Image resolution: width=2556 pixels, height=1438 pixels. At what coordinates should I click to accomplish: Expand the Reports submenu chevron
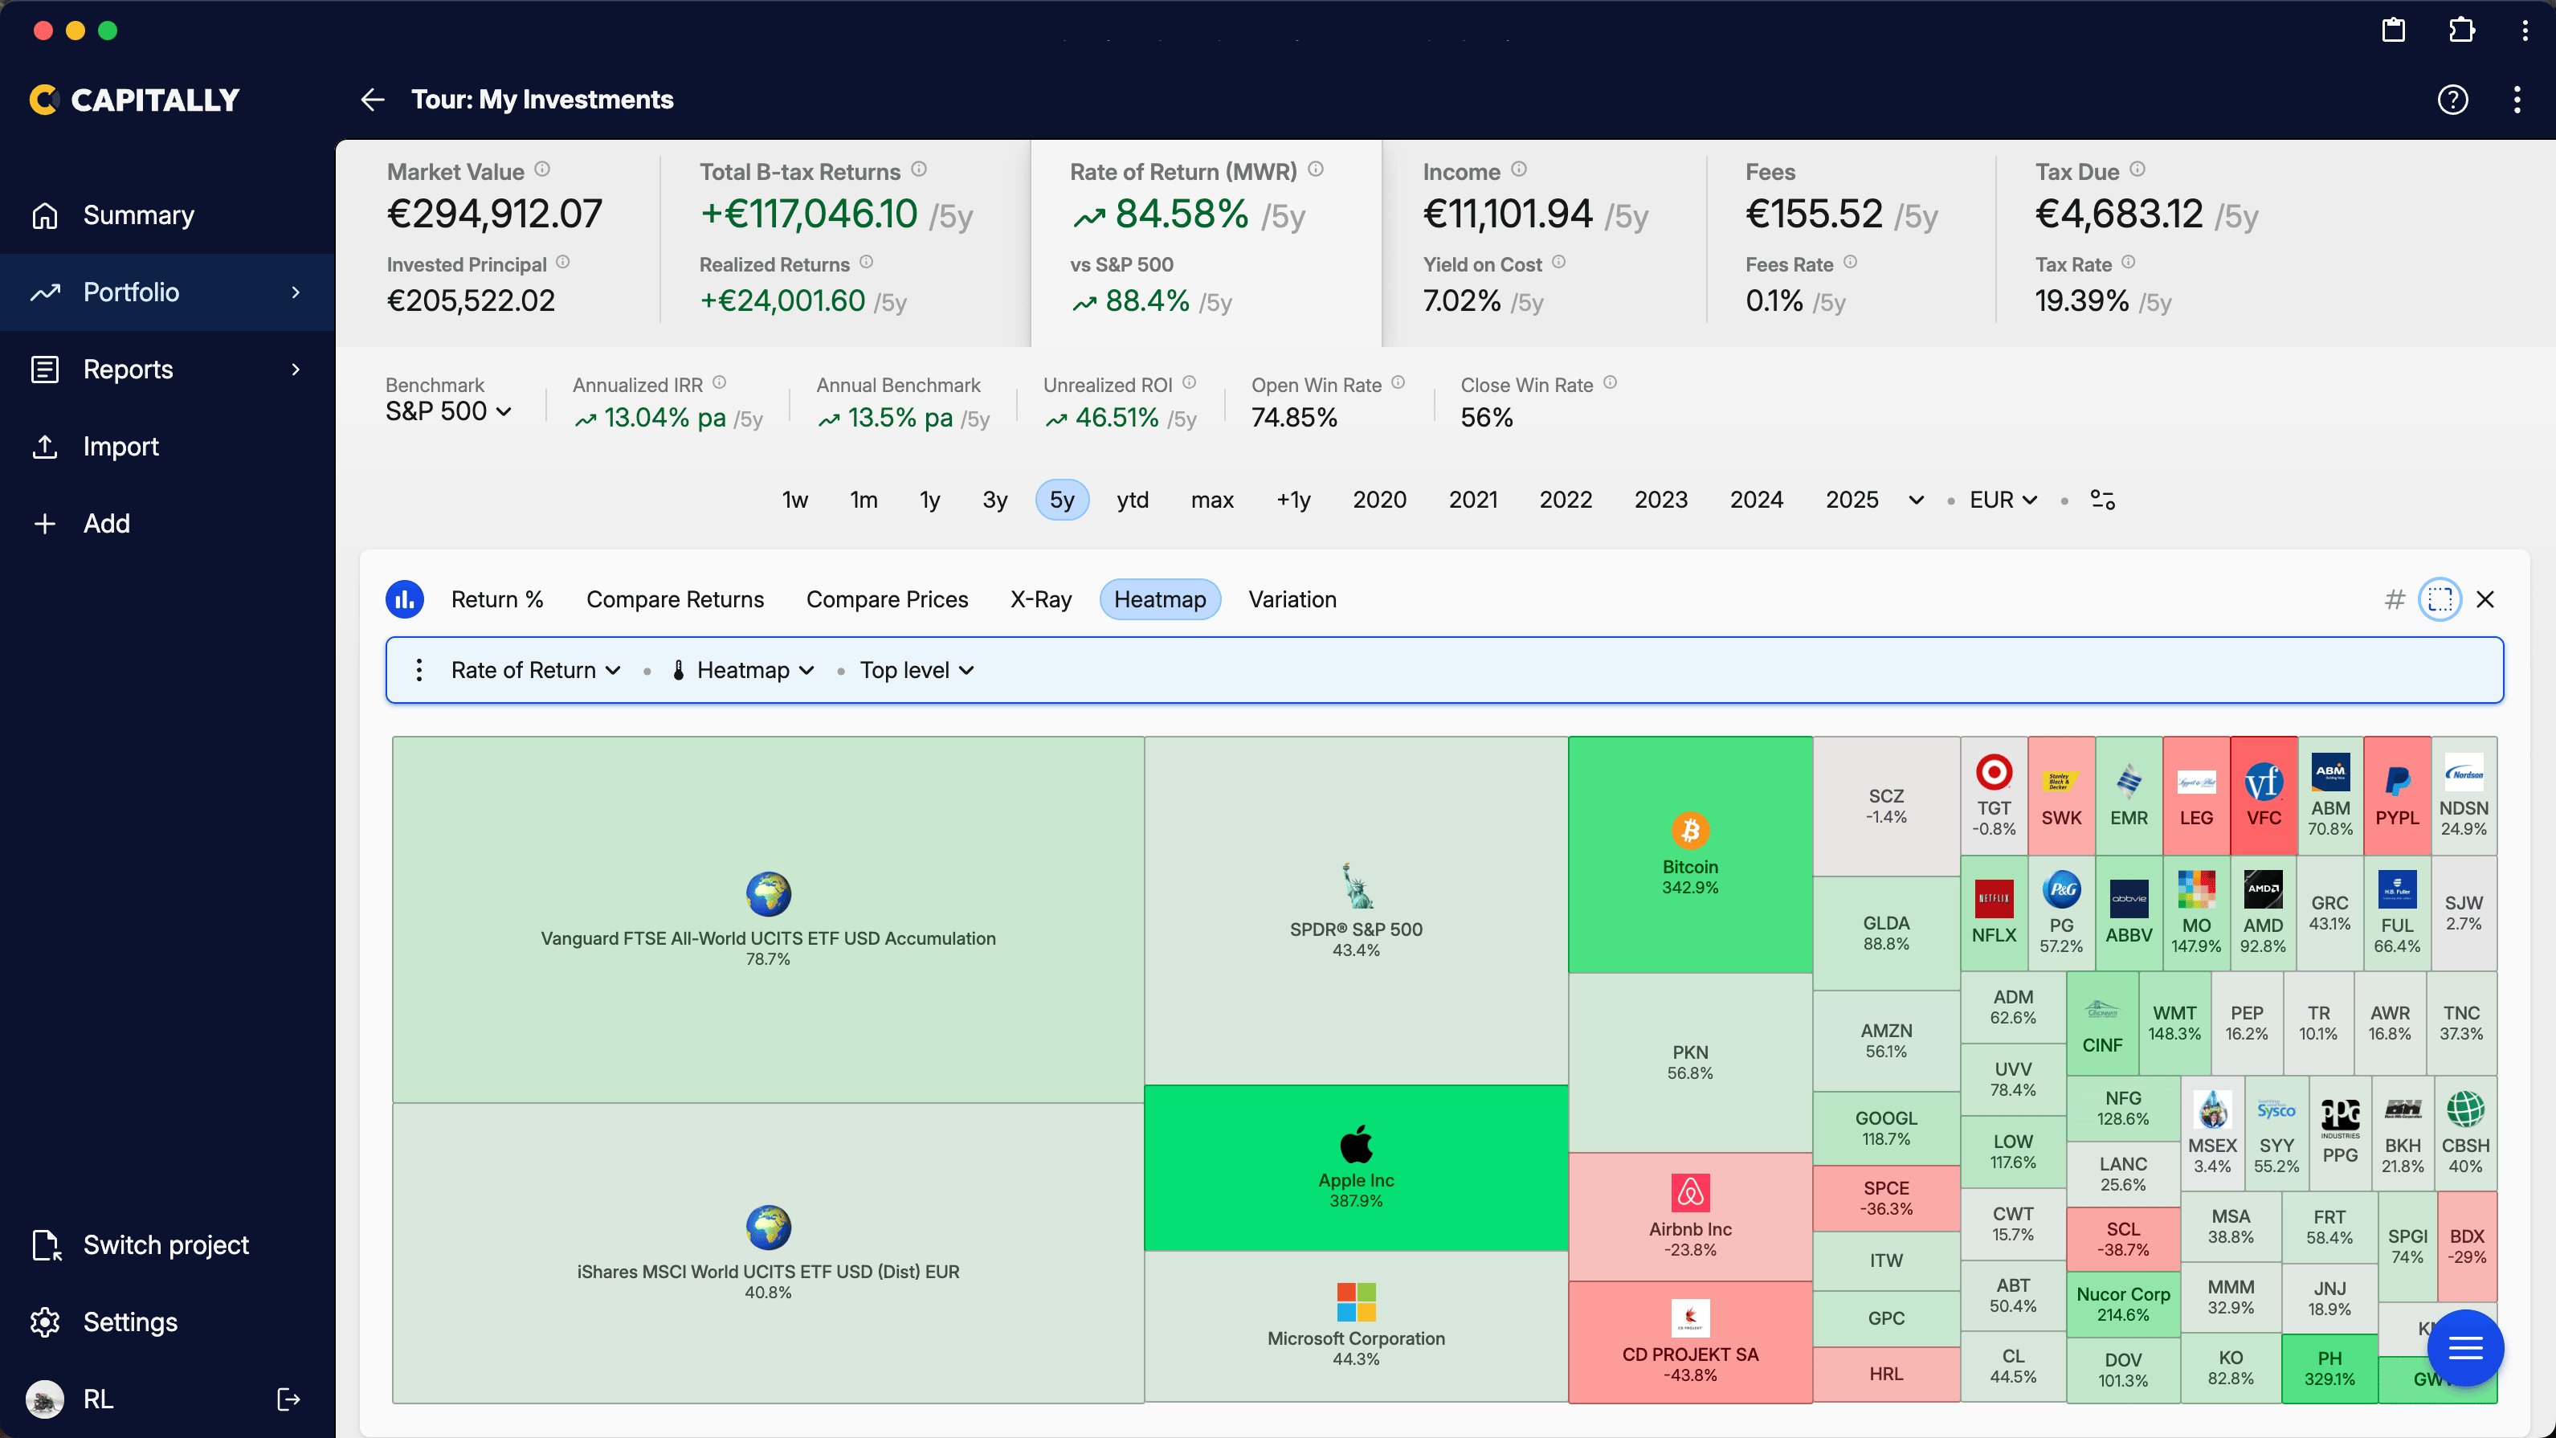[296, 370]
